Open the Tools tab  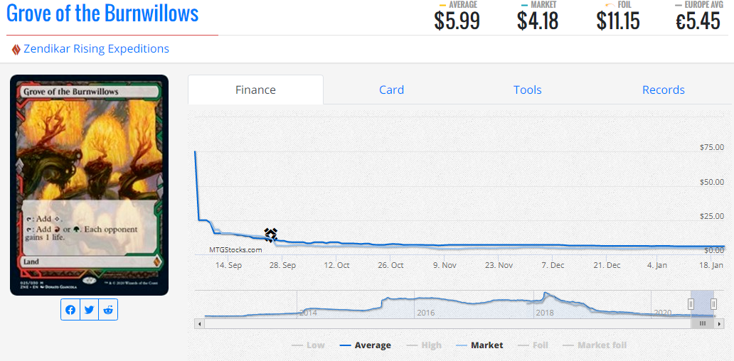tap(527, 90)
